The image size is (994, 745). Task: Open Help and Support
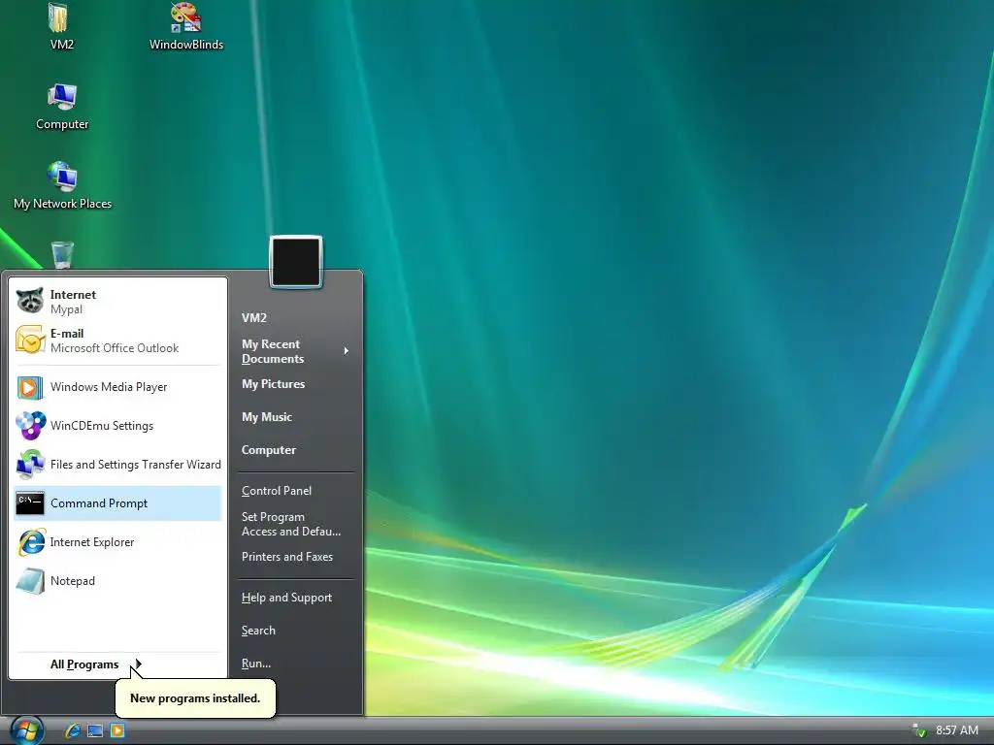286,598
